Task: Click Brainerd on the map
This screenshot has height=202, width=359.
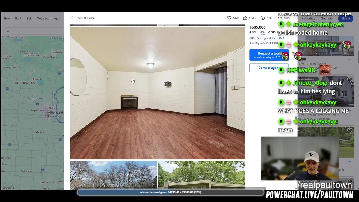Action: [36, 79]
